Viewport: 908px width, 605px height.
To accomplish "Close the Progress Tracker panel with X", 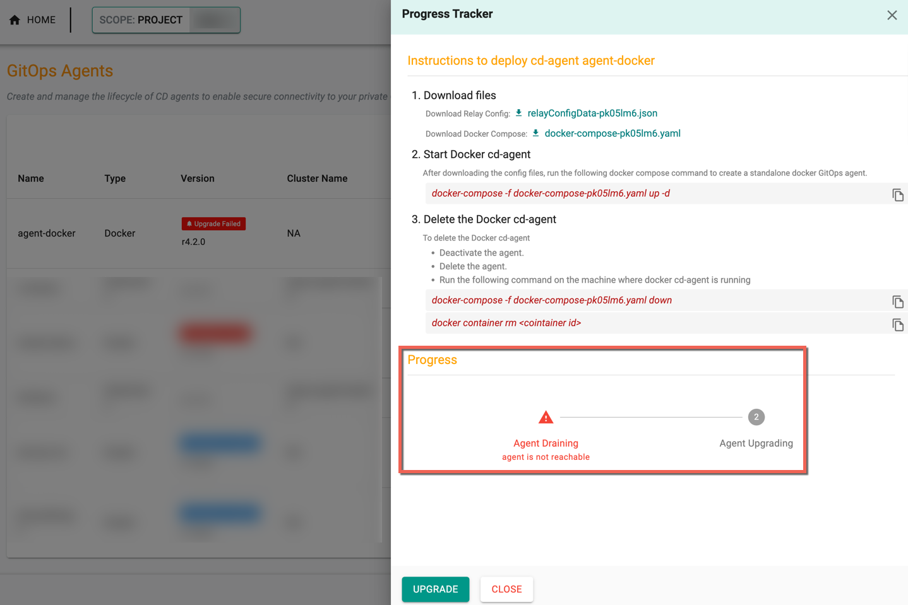I will 892,15.
